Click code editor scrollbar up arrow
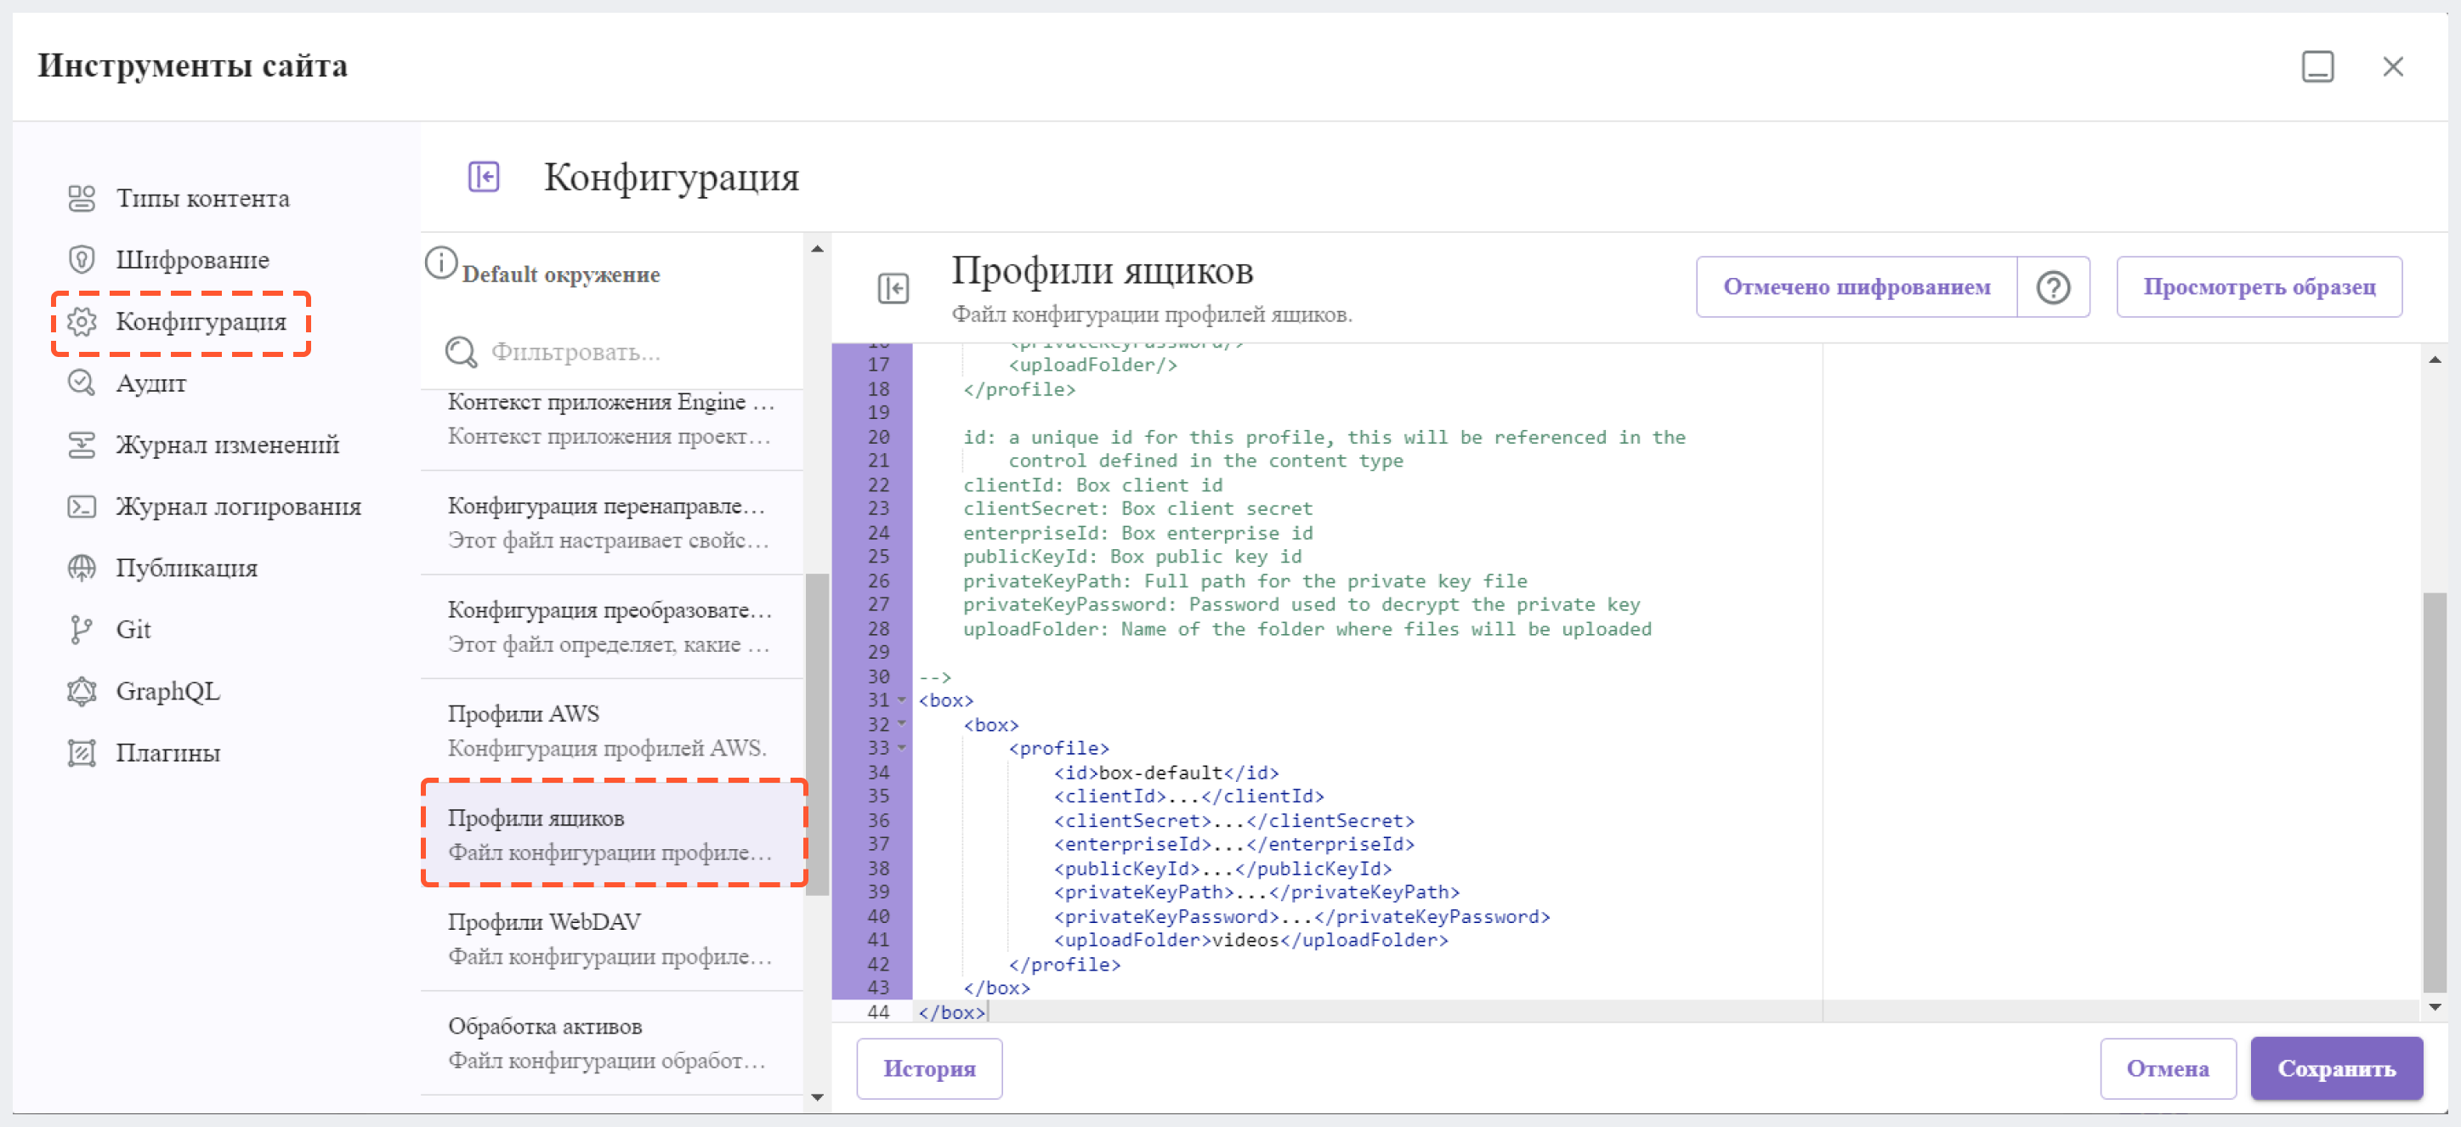The width and height of the screenshot is (2461, 1127). pyautogui.click(x=2435, y=360)
